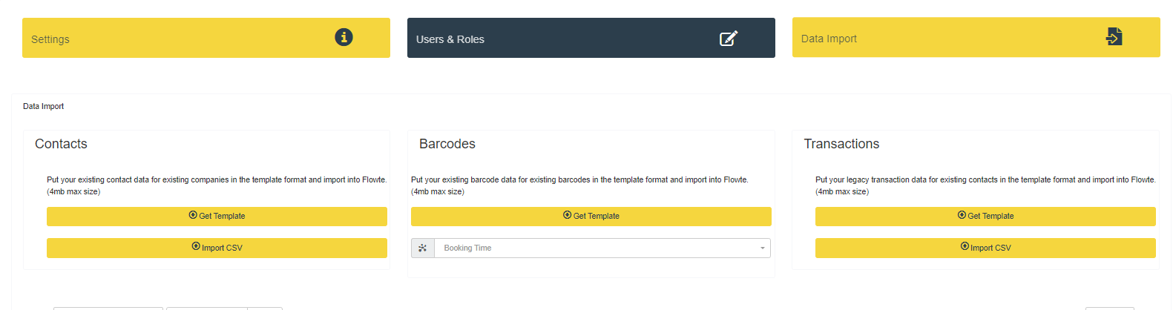Click the file import icon on Data Import tile

pyautogui.click(x=1114, y=36)
